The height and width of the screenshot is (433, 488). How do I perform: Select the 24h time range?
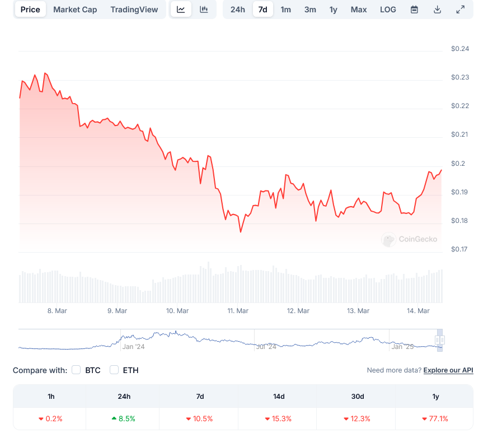(238, 10)
